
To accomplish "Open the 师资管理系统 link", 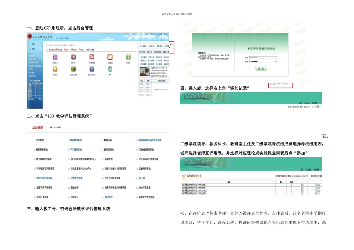I will [x=76, y=140].
